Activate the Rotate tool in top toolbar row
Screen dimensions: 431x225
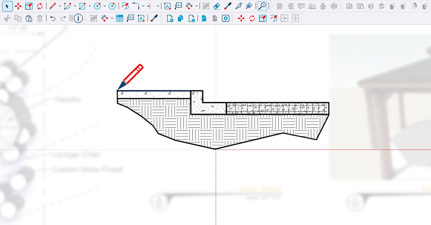point(40,6)
